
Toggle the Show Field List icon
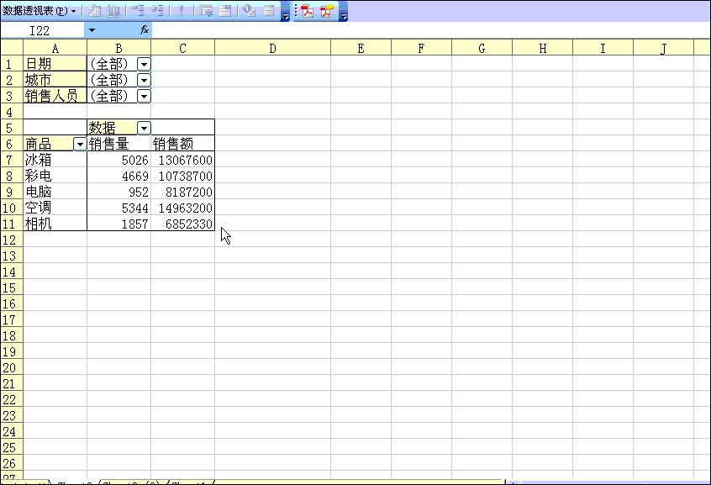click(x=269, y=11)
